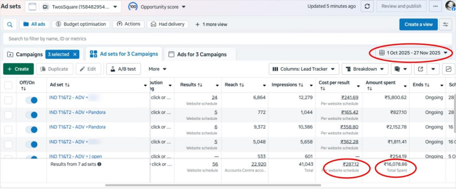
Task: Click Review and publish button
Action: pos(401,6)
